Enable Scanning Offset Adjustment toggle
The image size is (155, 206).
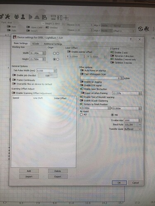14,93
